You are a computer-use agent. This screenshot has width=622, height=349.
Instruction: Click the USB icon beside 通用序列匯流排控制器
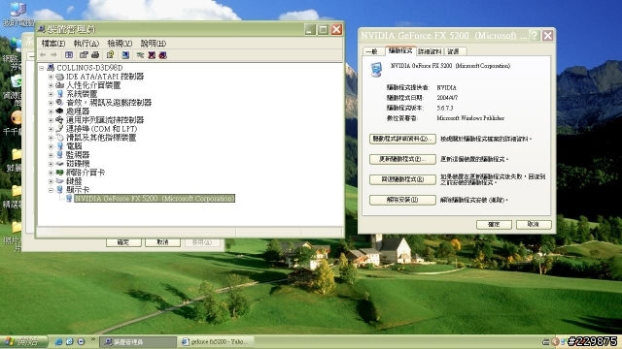[60, 120]
